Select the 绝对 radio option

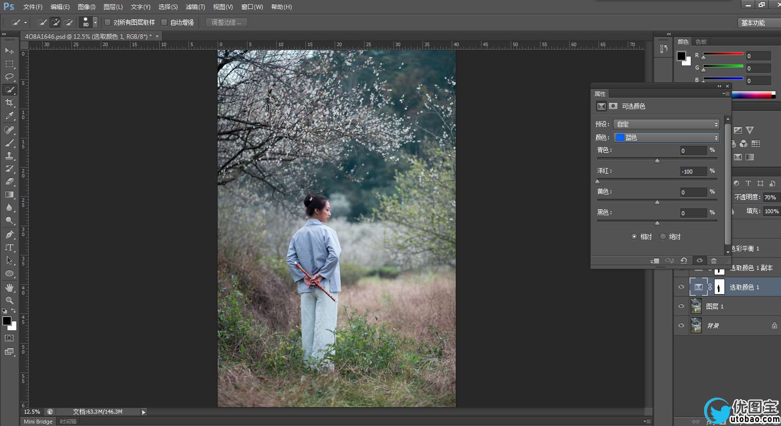tap(663, 237)
